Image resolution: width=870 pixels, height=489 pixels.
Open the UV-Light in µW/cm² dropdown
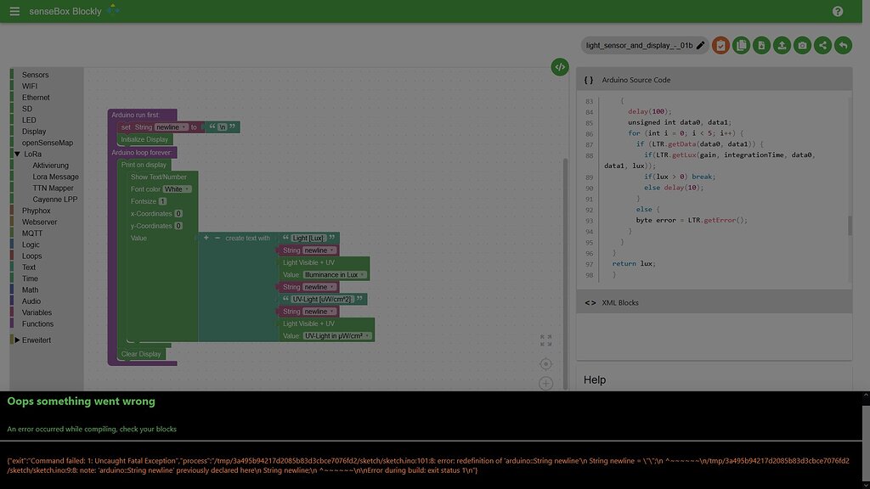click(337, 336)
